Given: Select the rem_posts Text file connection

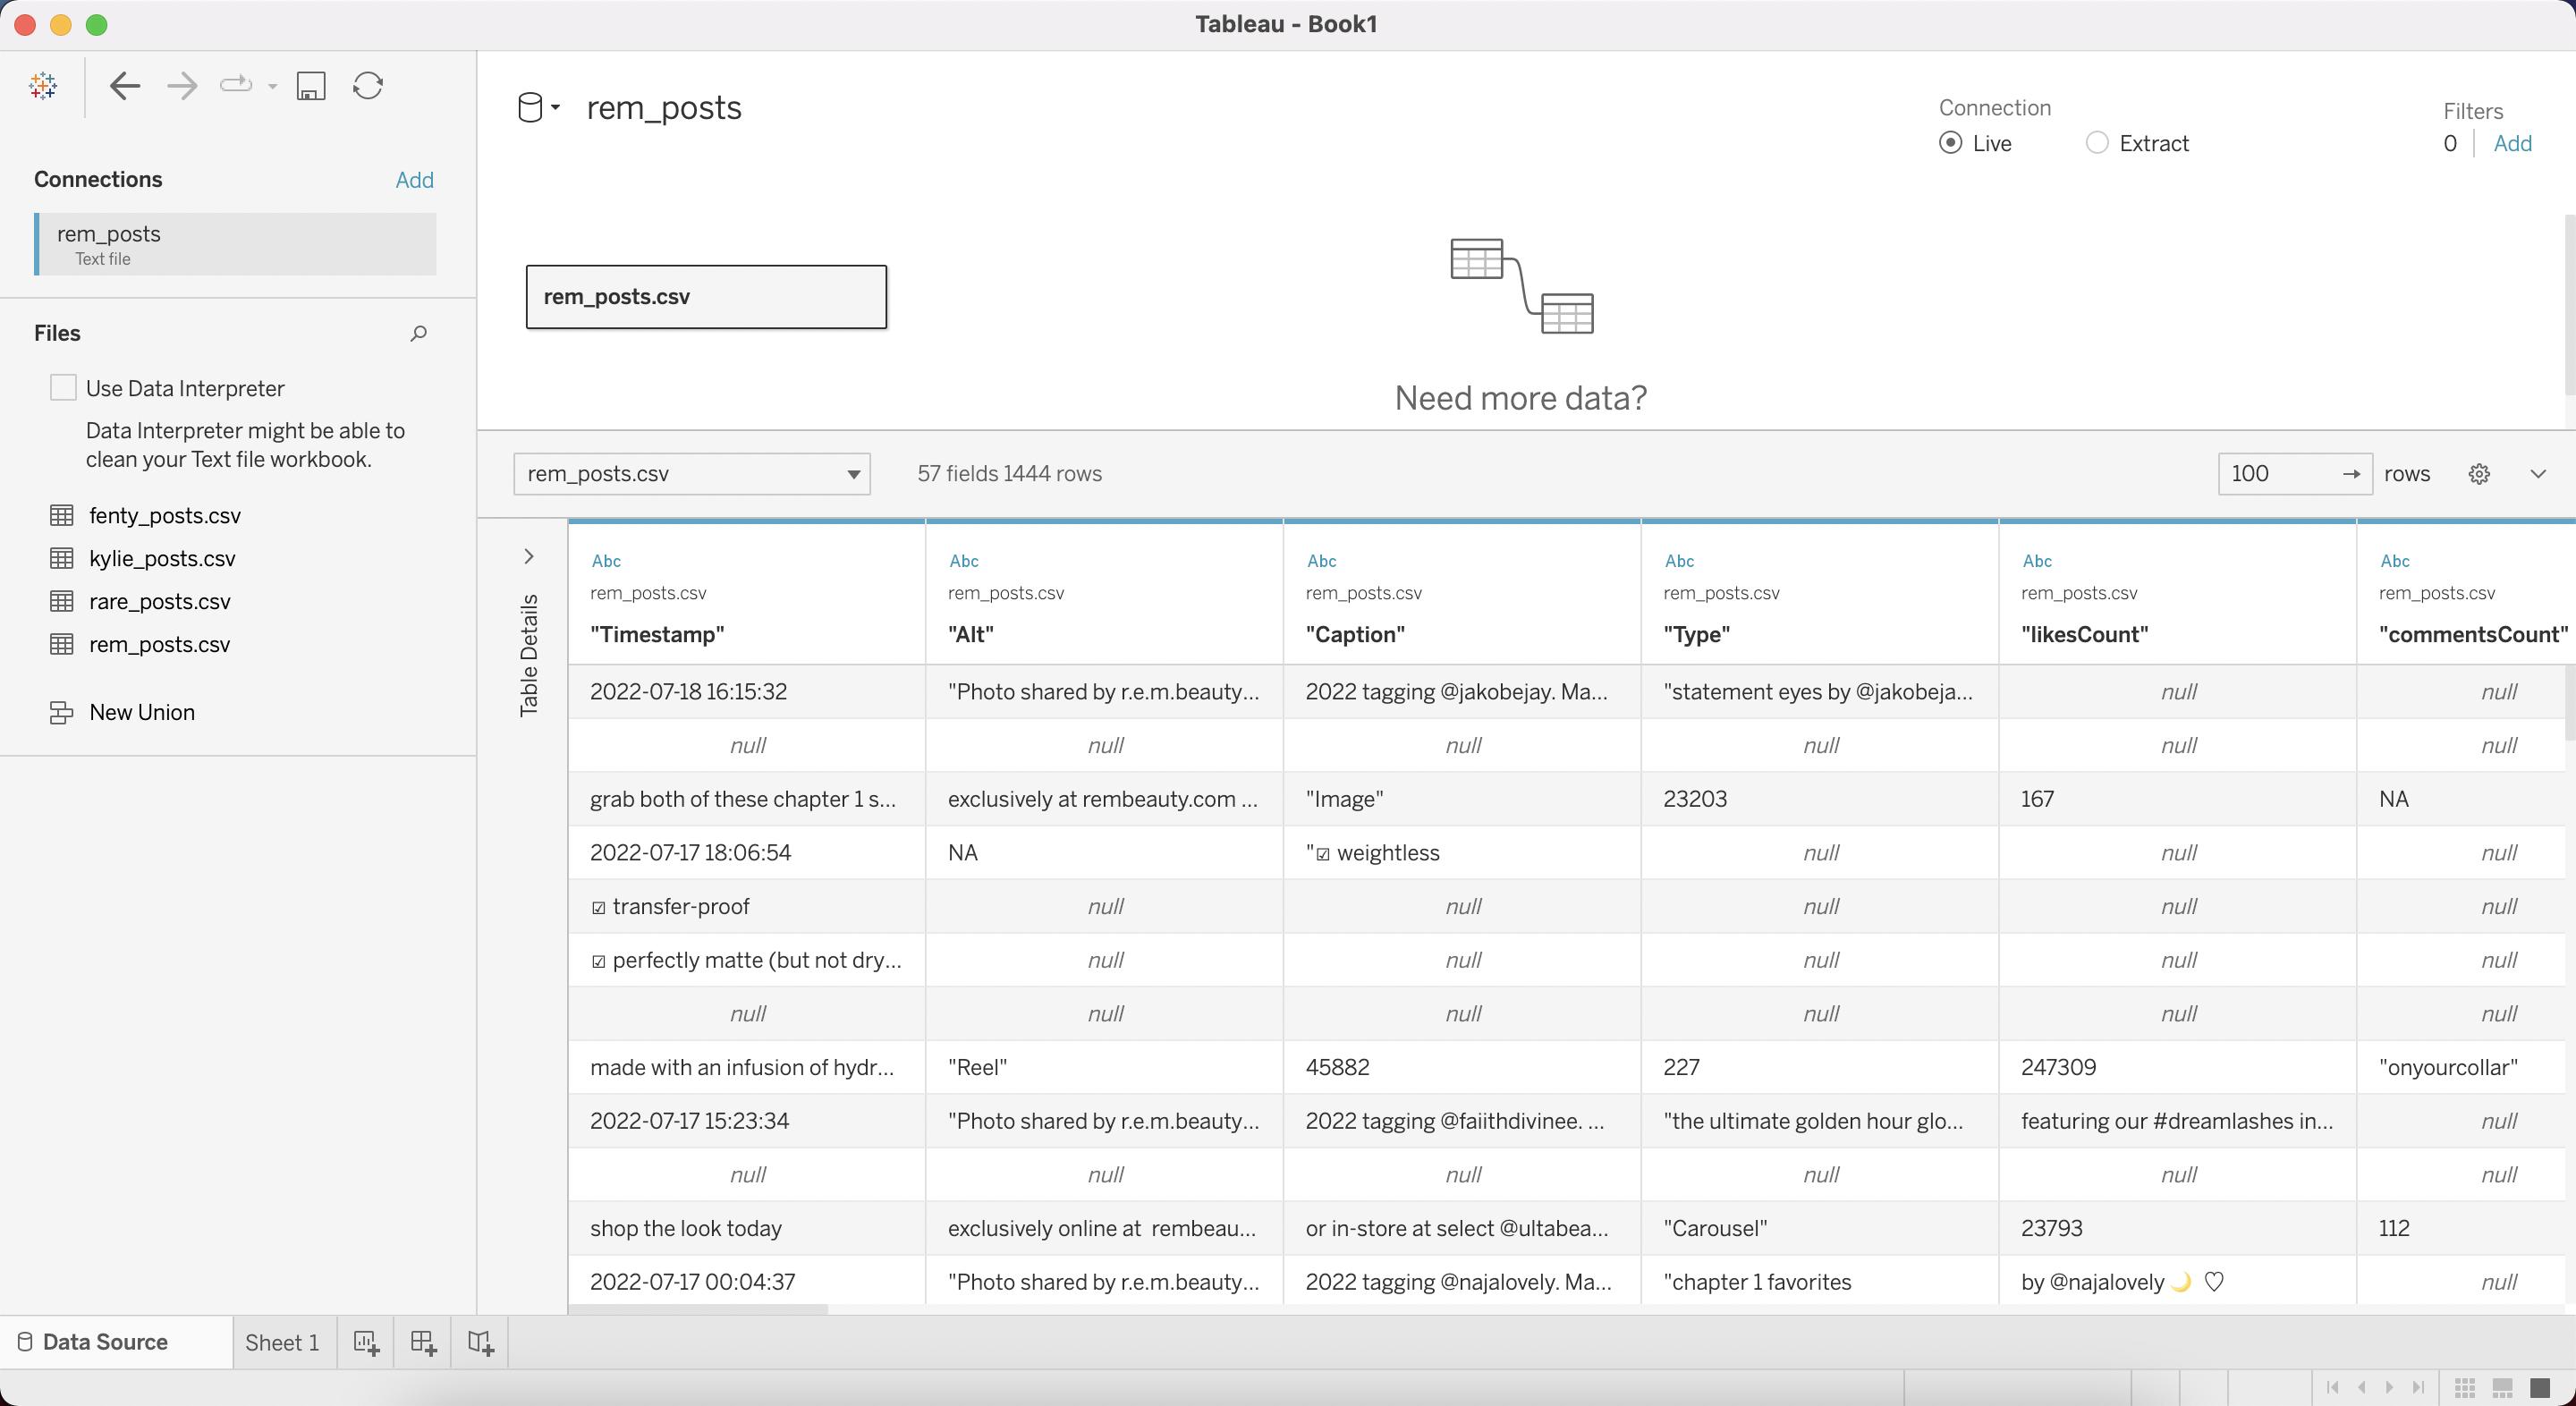Looking at the screenshot, I should click(x=237, y=244).
